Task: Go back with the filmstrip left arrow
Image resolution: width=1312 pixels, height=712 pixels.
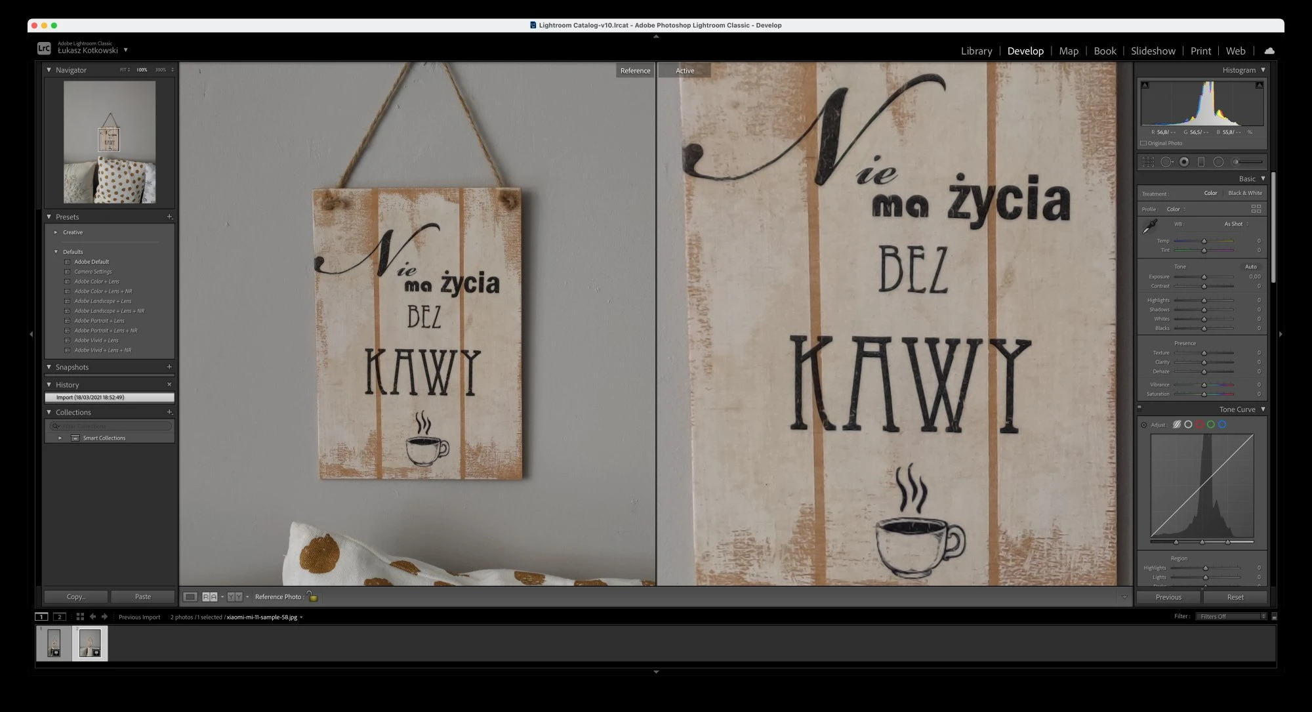Action: pos(92,617)
